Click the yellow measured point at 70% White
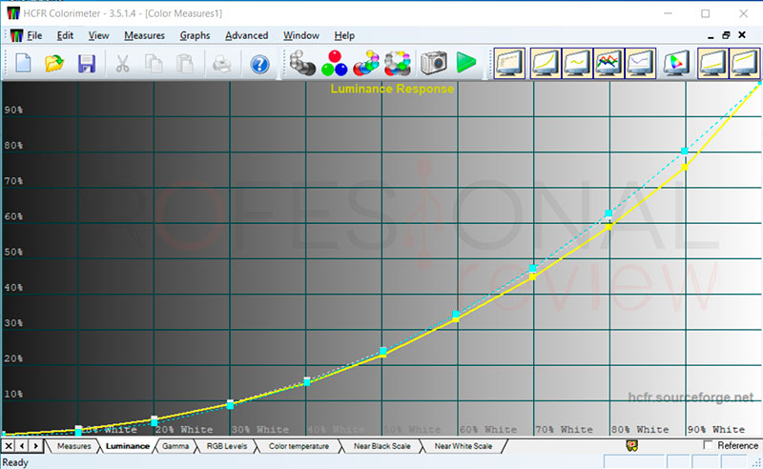This screenshot has width=763, height=469. (533, 276)
